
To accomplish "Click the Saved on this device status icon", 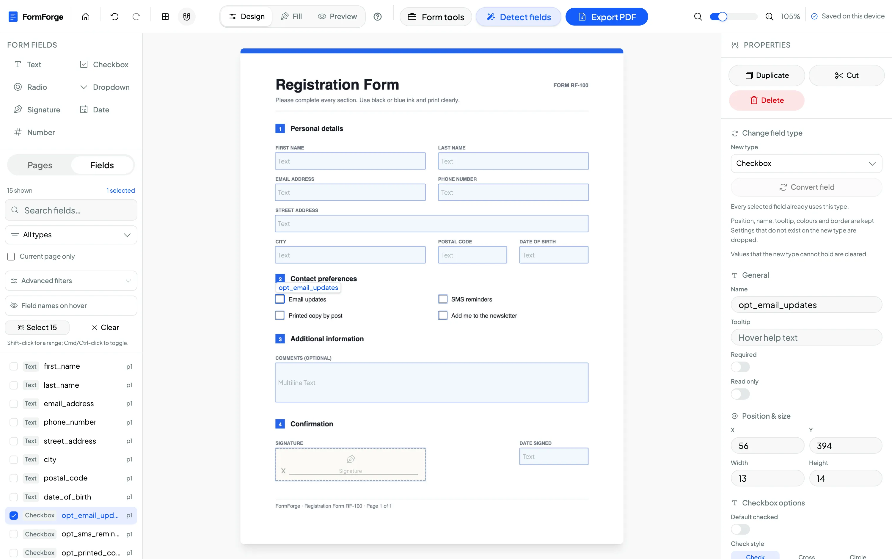I will tap(814, 16).
